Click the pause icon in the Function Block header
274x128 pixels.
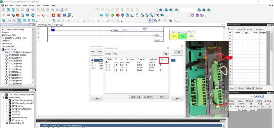coord(32,90)
